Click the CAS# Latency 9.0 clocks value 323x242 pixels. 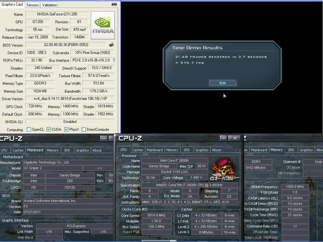tap(295, 198)
